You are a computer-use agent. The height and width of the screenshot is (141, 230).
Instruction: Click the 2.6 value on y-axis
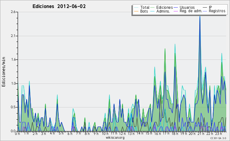[13, 12]
